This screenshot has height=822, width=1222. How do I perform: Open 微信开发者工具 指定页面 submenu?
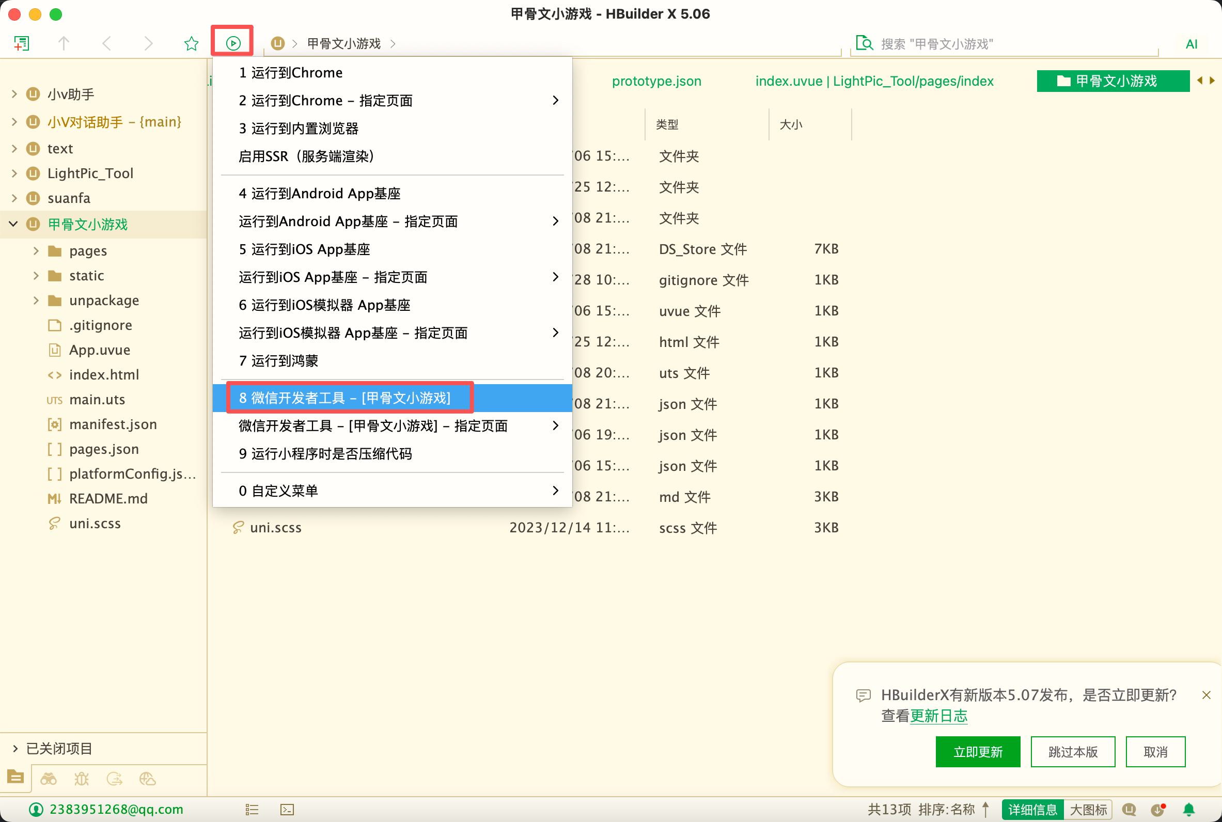click(x=392, y=425)
